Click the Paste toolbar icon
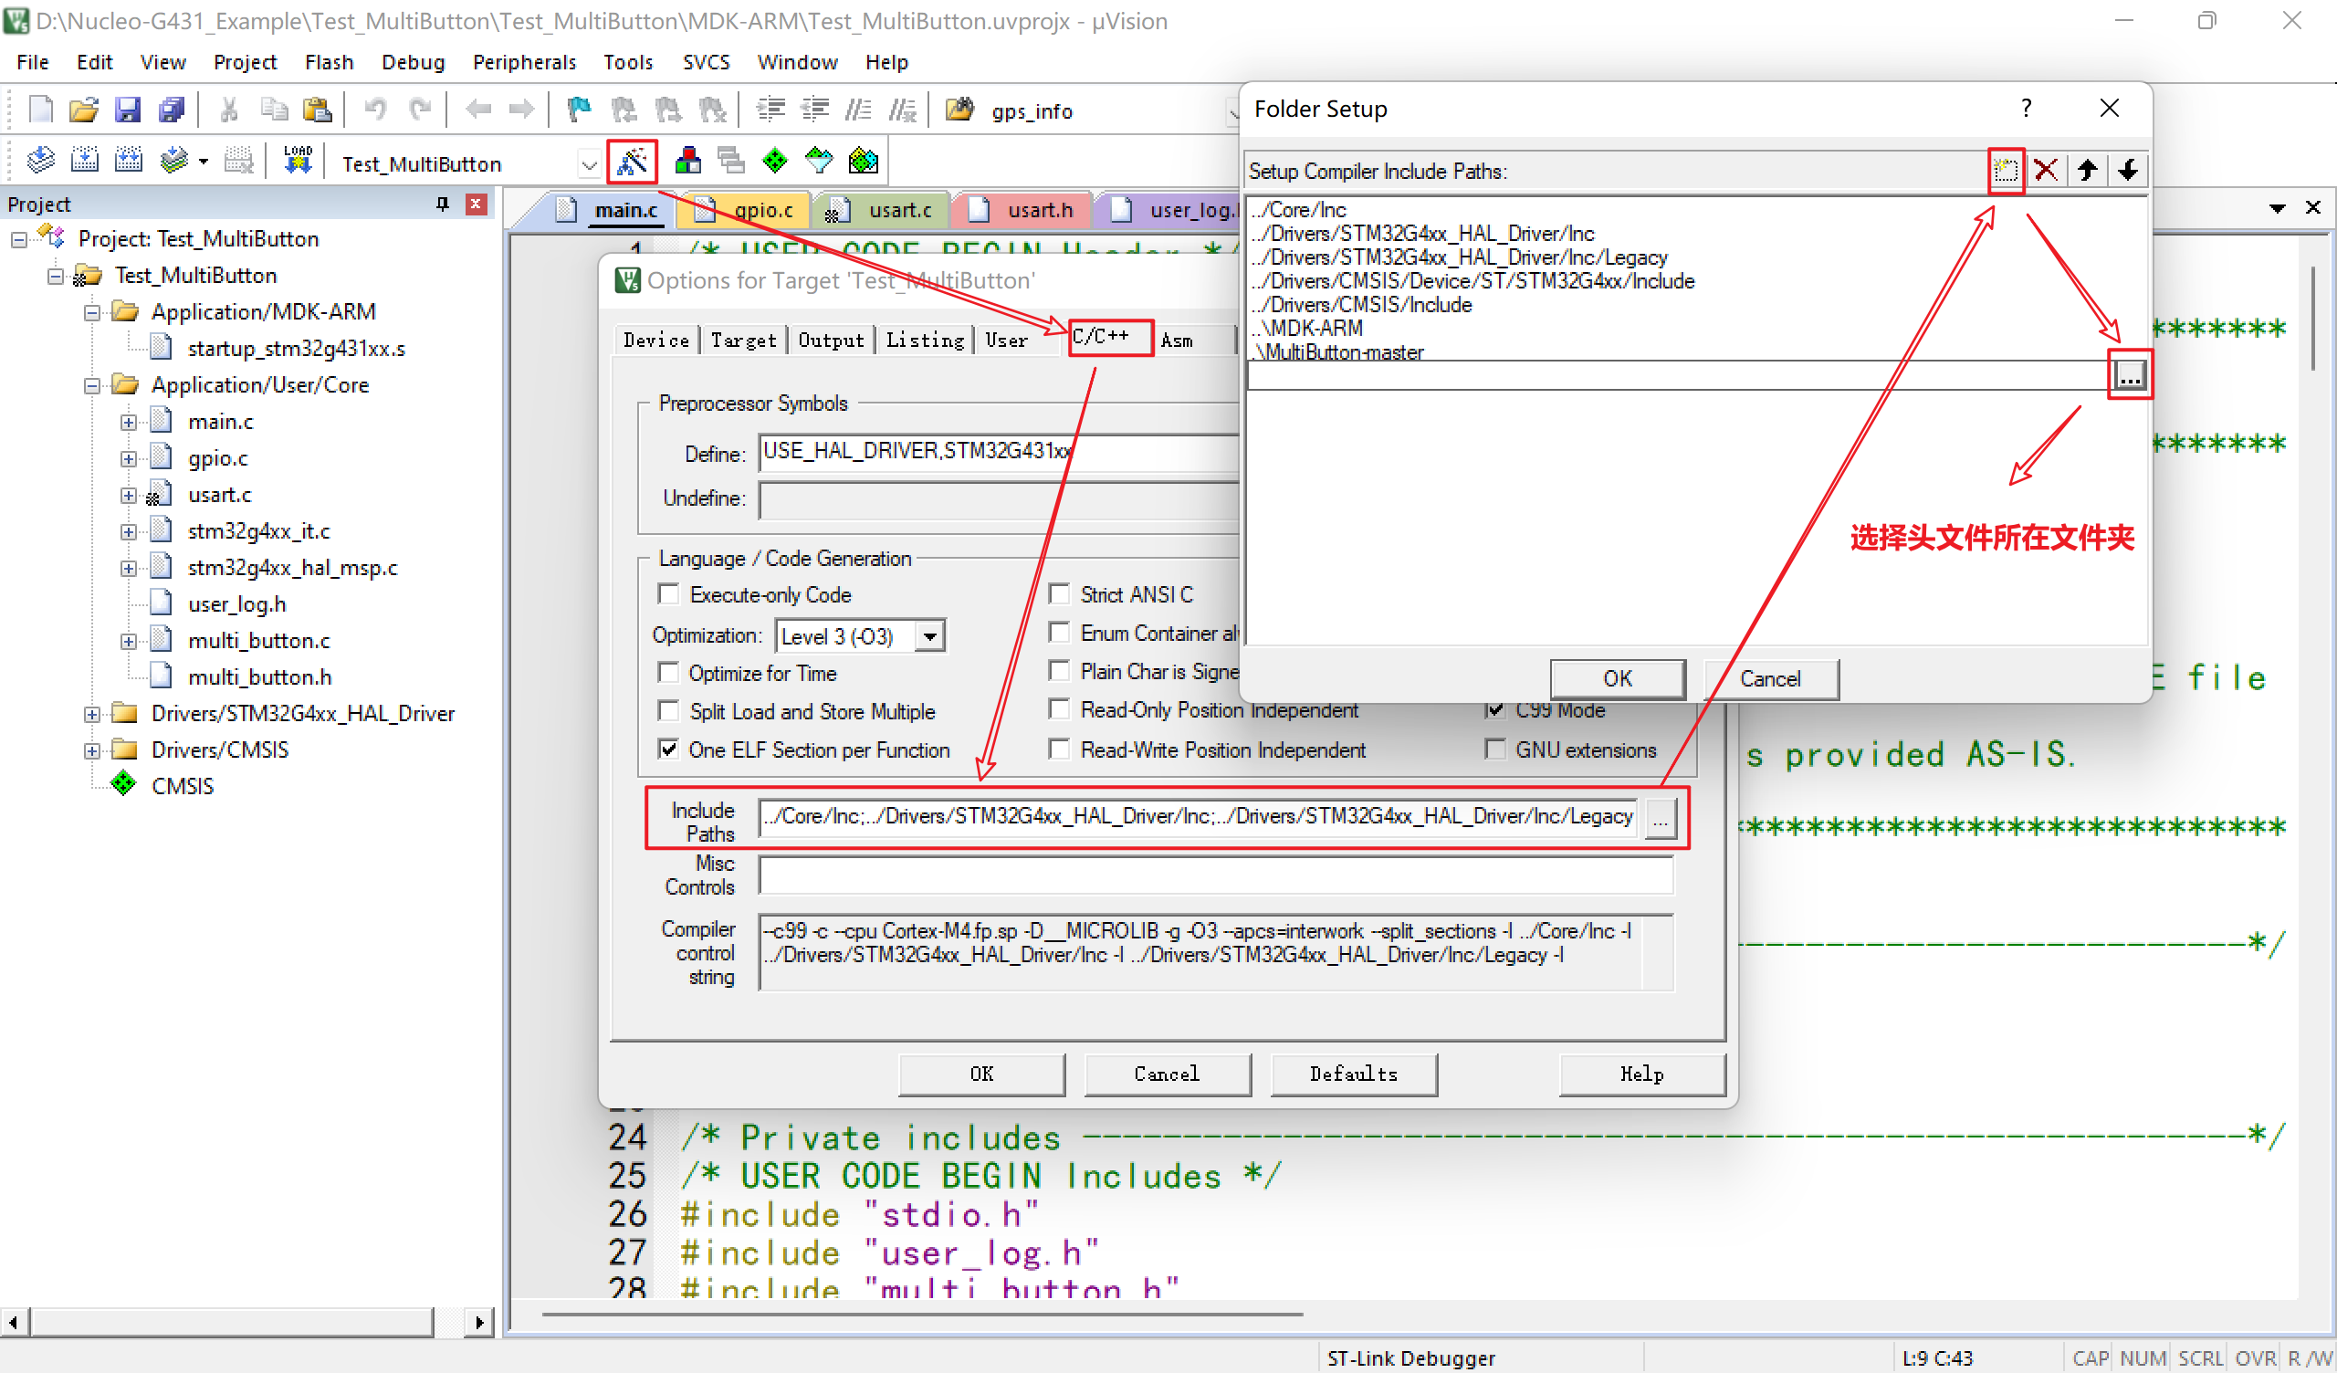This screenshot has height=1373, width=2337. pyautogui.click(x=317, y=110)
